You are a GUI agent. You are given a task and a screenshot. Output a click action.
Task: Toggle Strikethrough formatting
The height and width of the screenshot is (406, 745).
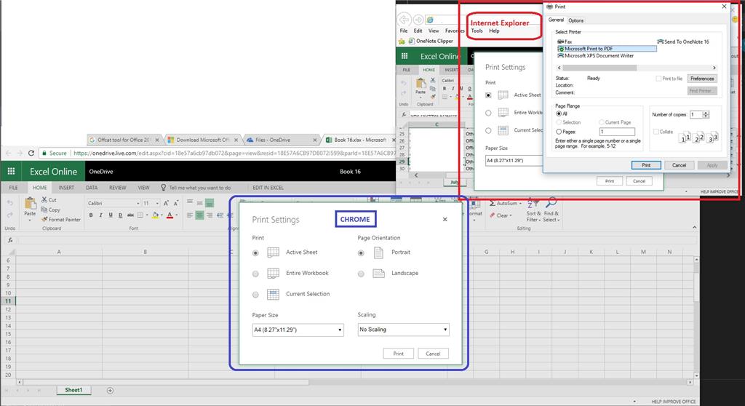tap(130, 215)
